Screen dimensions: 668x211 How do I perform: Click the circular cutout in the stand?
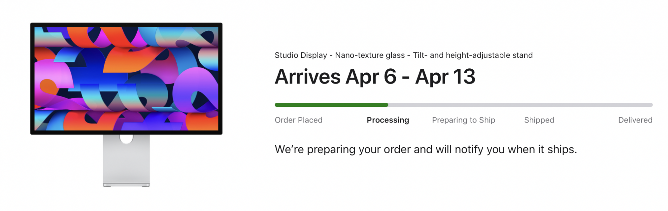(x=126, y=138)
